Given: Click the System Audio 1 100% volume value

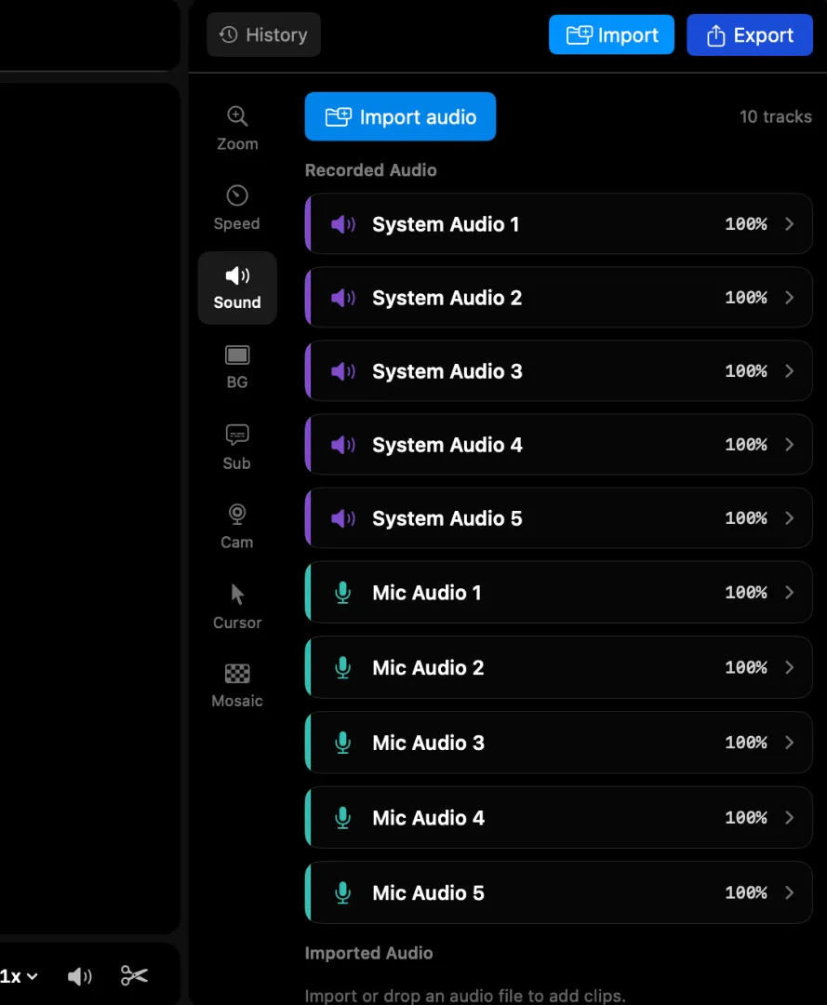Looking at the screenshot, I should [x=746, y=223].
